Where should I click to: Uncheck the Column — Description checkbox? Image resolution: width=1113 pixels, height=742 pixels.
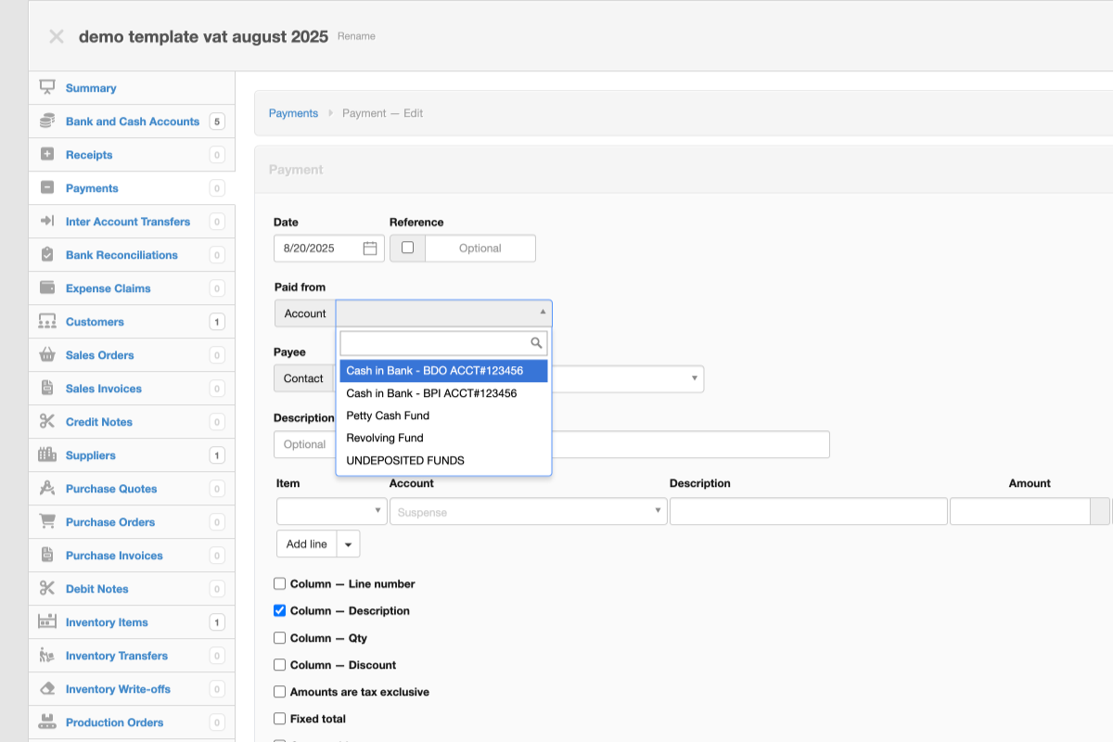280,611
